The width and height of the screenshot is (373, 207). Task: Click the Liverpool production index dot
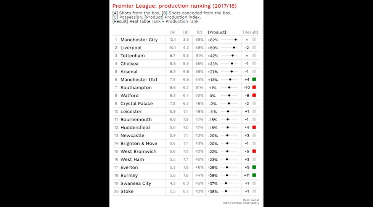[x=234, y=48]
